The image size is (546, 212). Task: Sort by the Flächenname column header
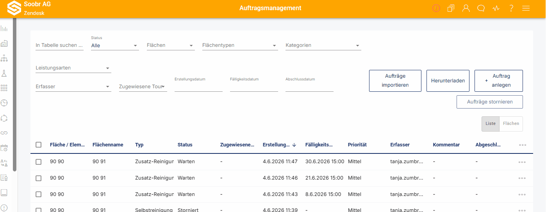click(108, 145)
